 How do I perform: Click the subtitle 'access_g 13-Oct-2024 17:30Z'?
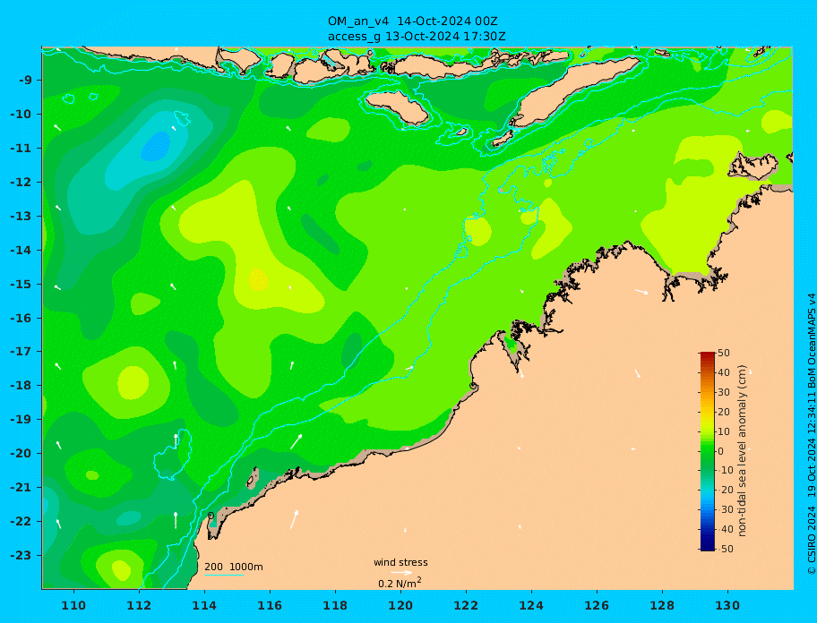click(417, 37)
